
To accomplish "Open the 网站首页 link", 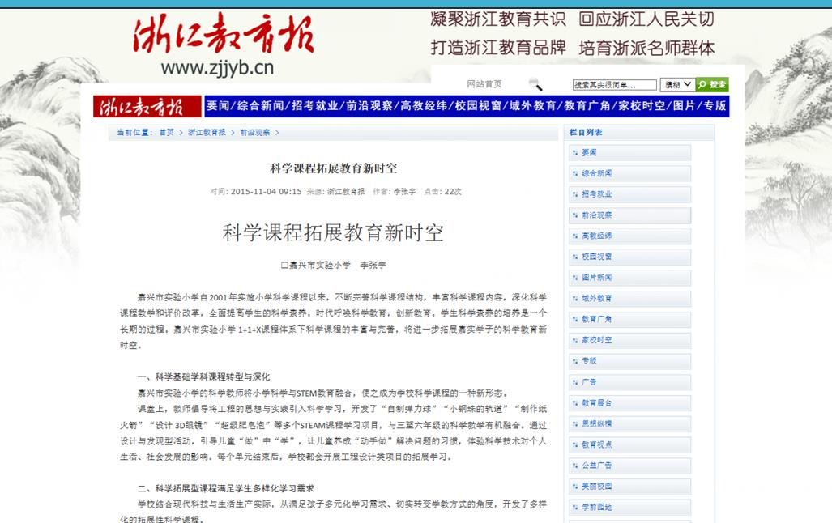I will [x=484, y=84].
